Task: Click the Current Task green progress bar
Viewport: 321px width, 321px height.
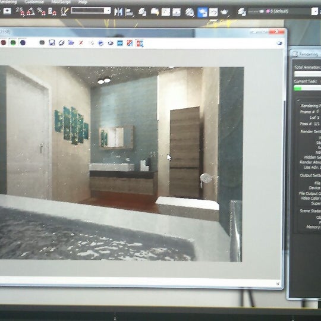Action: tap(307, 88)
